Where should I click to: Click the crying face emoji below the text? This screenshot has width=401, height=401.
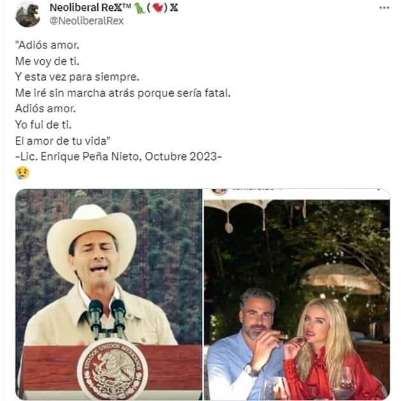point(22,172)
